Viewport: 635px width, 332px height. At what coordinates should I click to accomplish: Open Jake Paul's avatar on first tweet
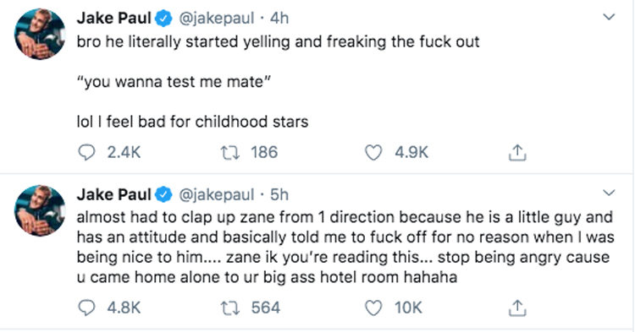coord(40,34)
